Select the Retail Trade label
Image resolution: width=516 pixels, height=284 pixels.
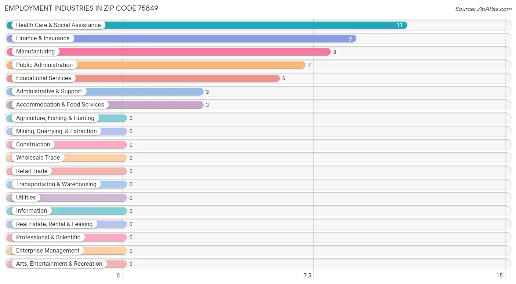tap(32, 171)
